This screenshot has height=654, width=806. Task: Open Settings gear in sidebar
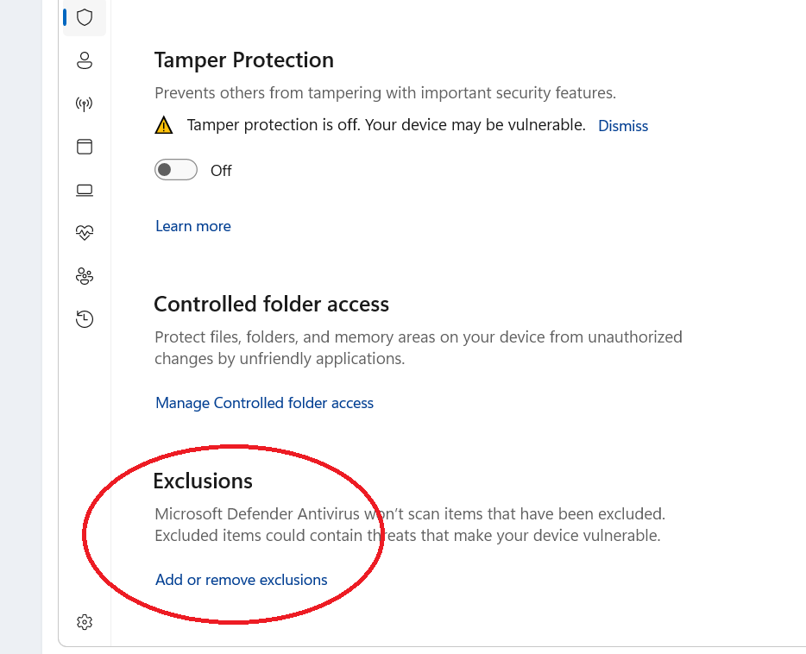tap(85, 622)
